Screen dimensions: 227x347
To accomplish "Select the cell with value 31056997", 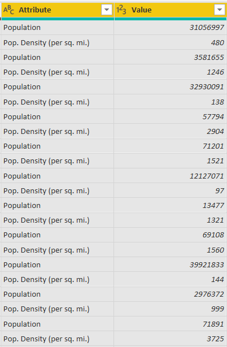I will tap(171, 28).
